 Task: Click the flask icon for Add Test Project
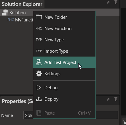[x=39, y=62]
